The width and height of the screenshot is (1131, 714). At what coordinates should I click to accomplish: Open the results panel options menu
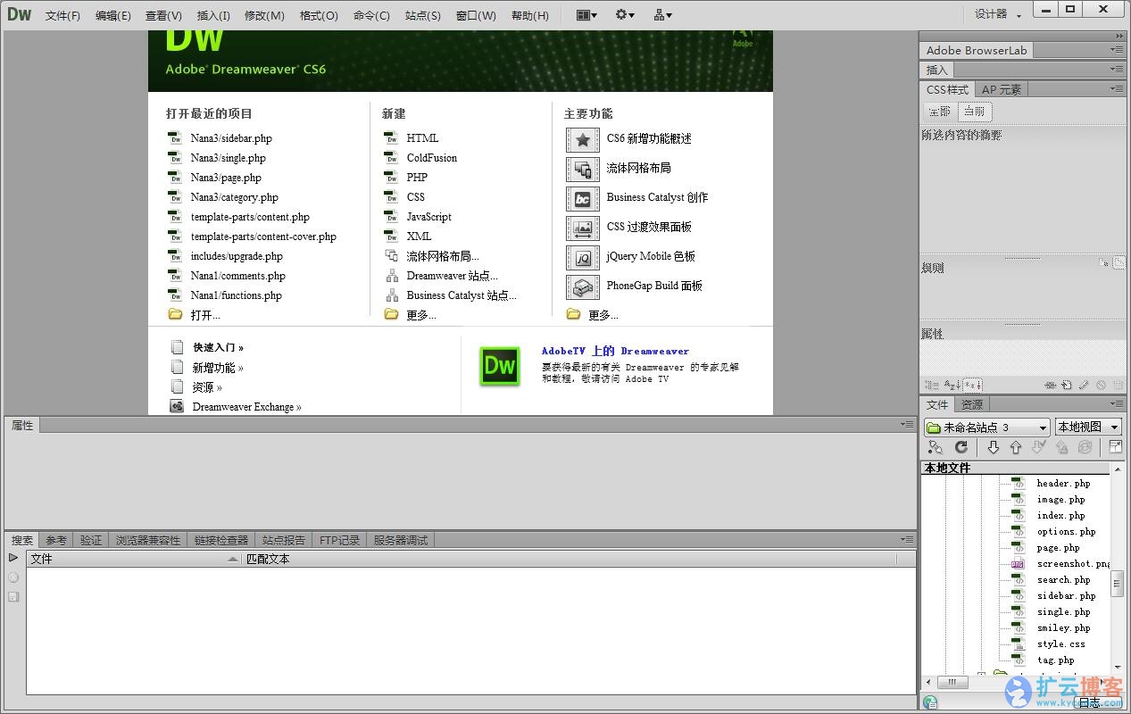click(907, 539)
